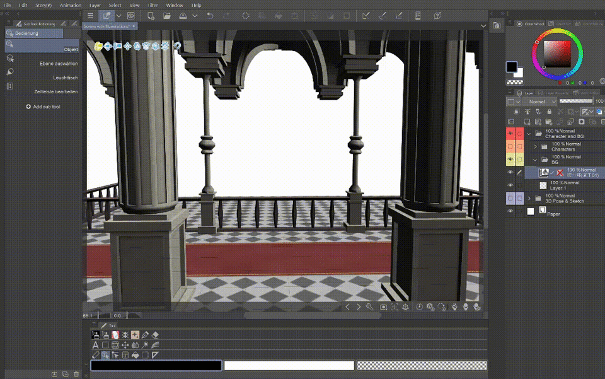The height and width of the screenshot is (379, 605).
Task: Select the Bedienung tool group tab
Action: pos(34,33)
